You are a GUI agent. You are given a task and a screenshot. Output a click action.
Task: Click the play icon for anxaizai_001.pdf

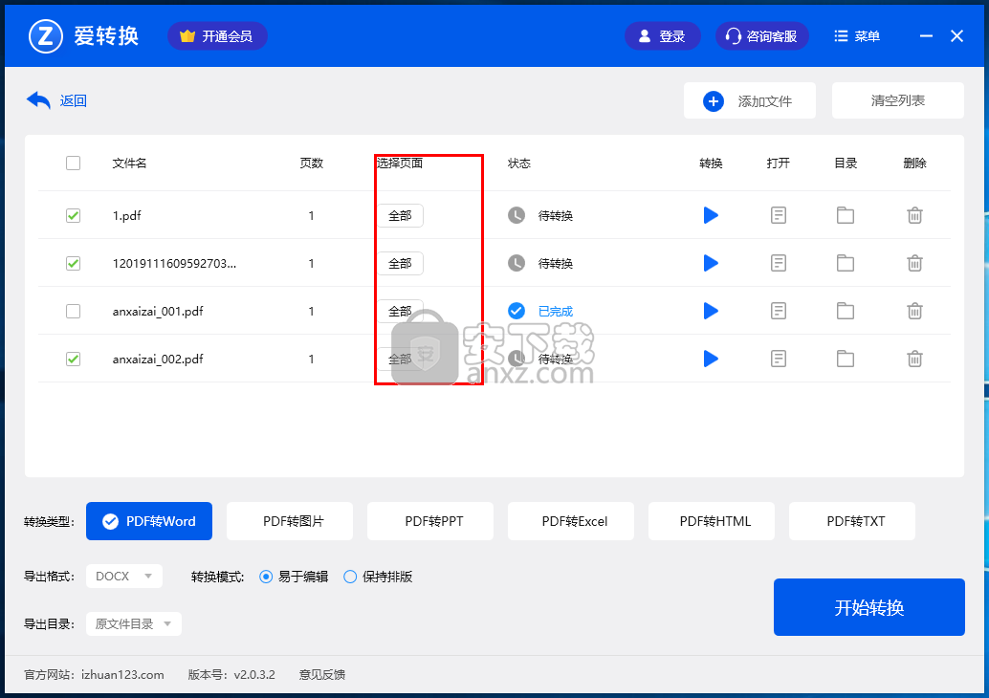(x=711, y=311)
